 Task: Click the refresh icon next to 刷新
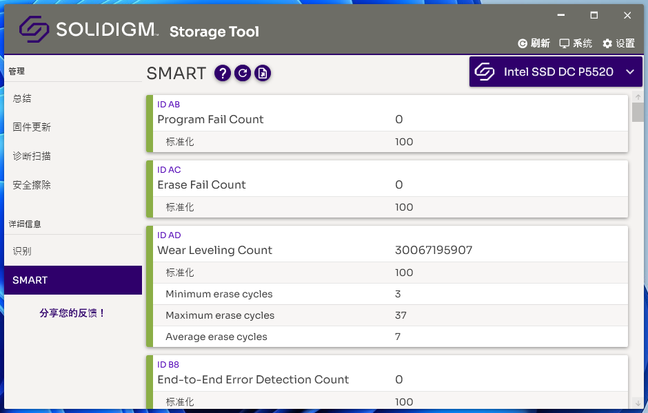(523, 43)
